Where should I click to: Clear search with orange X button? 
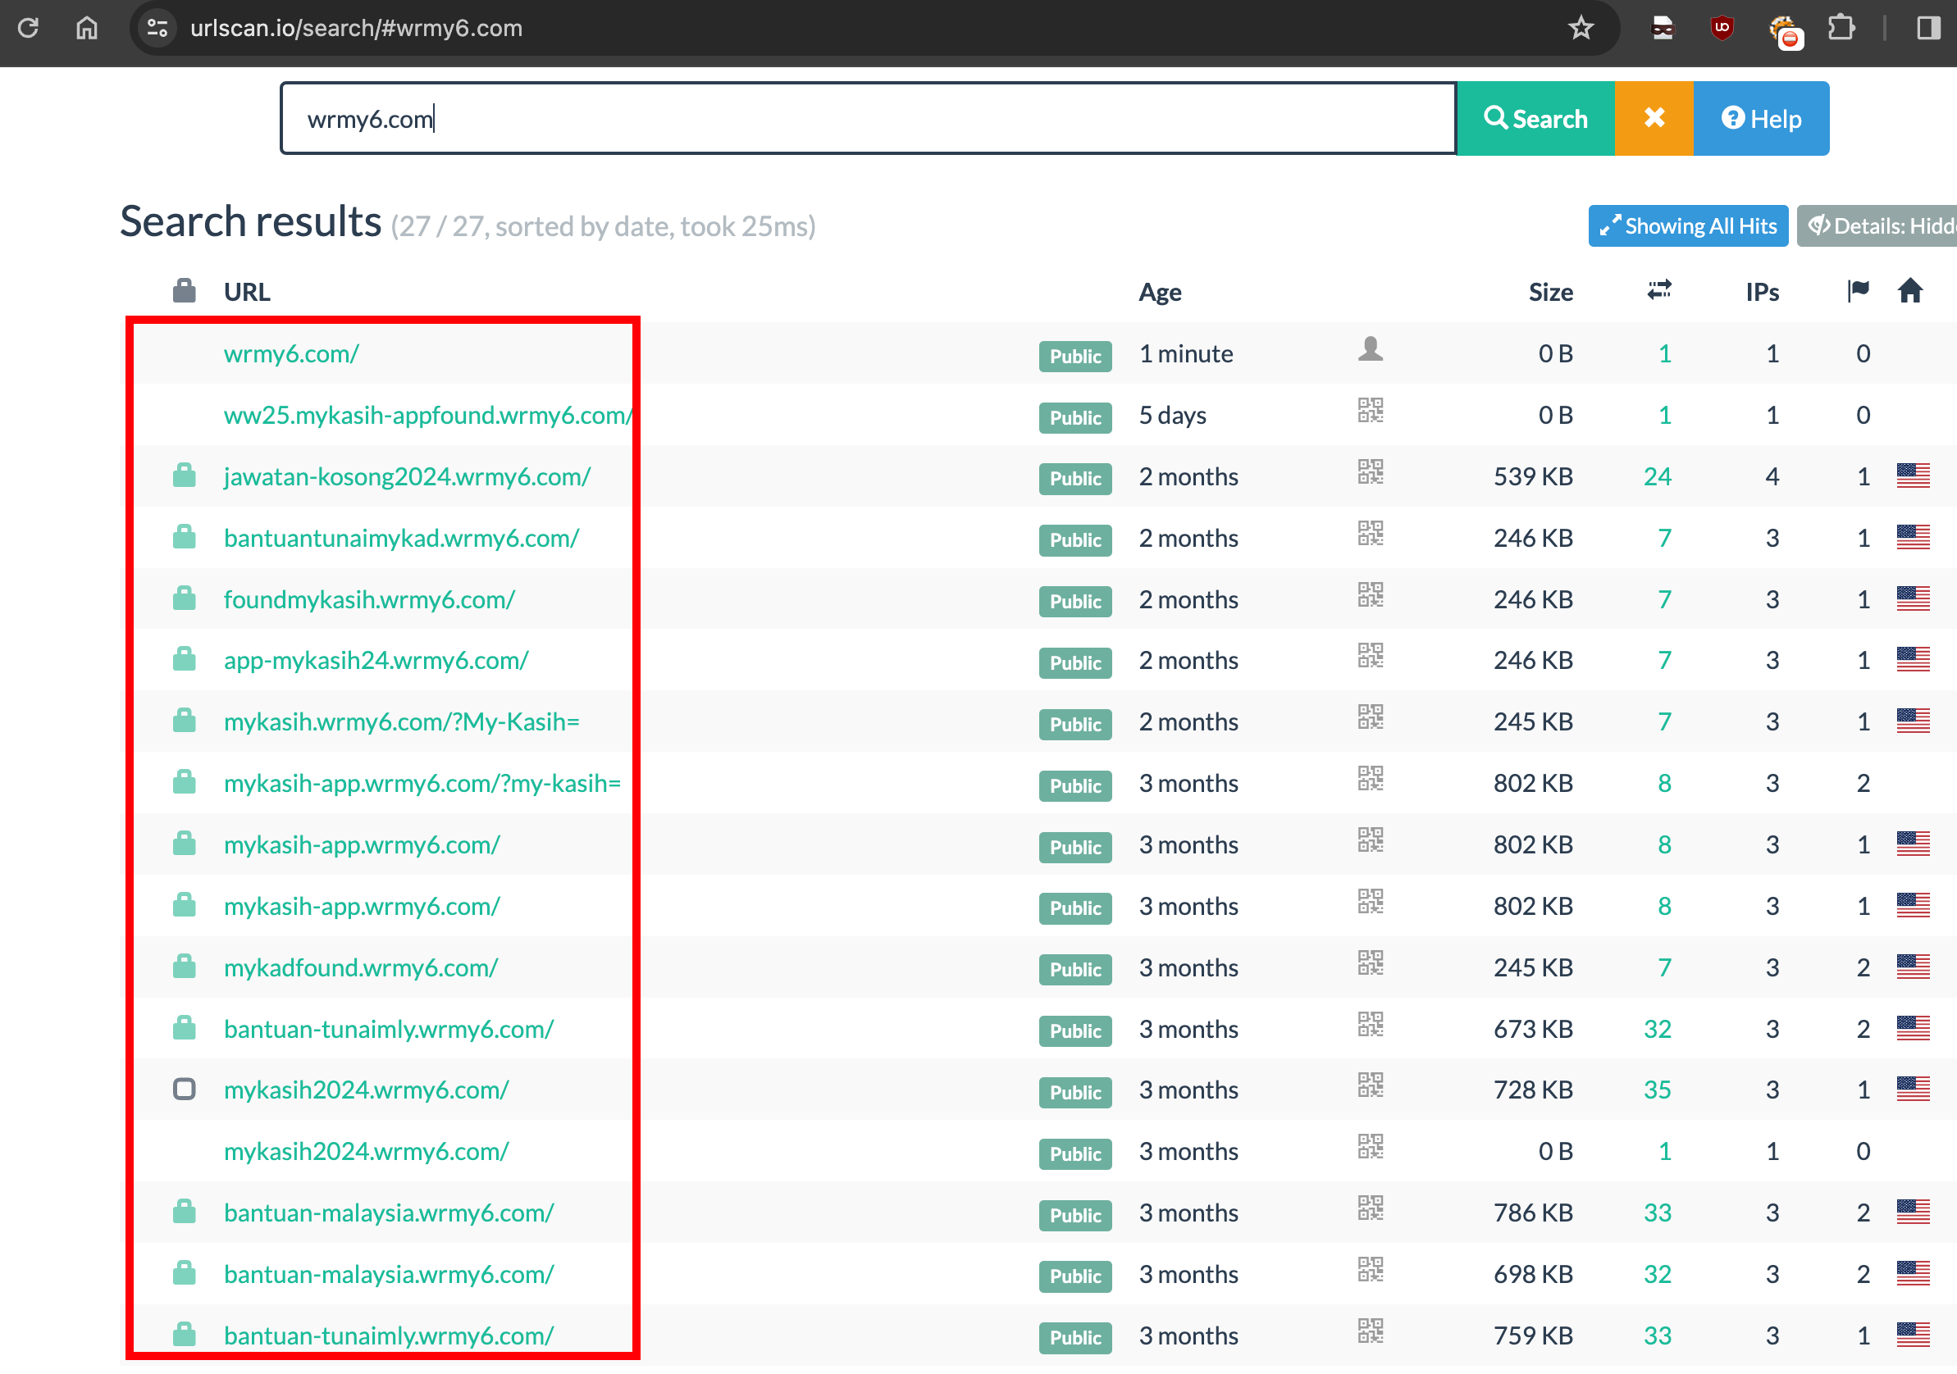[1654, 118]
